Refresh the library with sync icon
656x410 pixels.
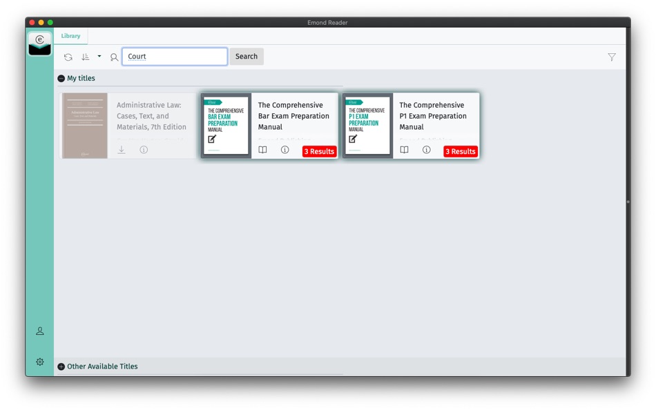[x=68, y=57]
